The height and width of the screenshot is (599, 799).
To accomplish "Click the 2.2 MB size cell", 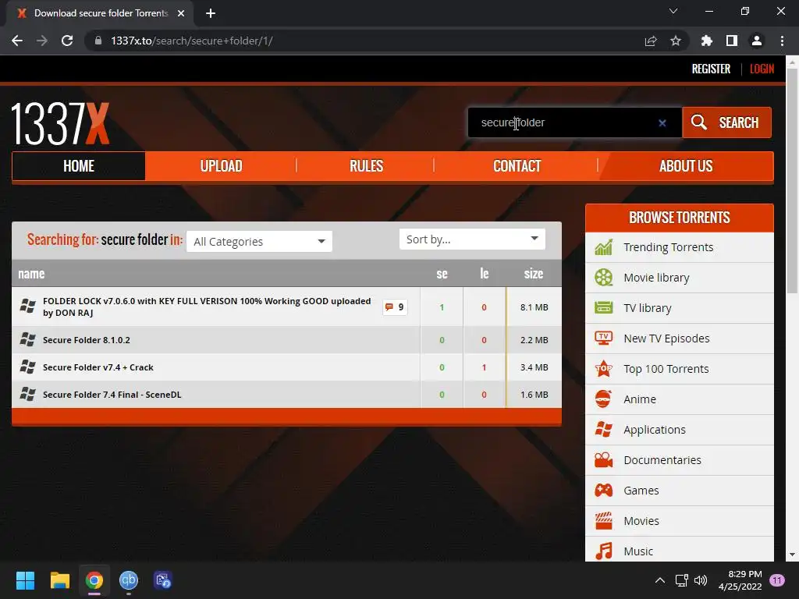I will 534,340.
